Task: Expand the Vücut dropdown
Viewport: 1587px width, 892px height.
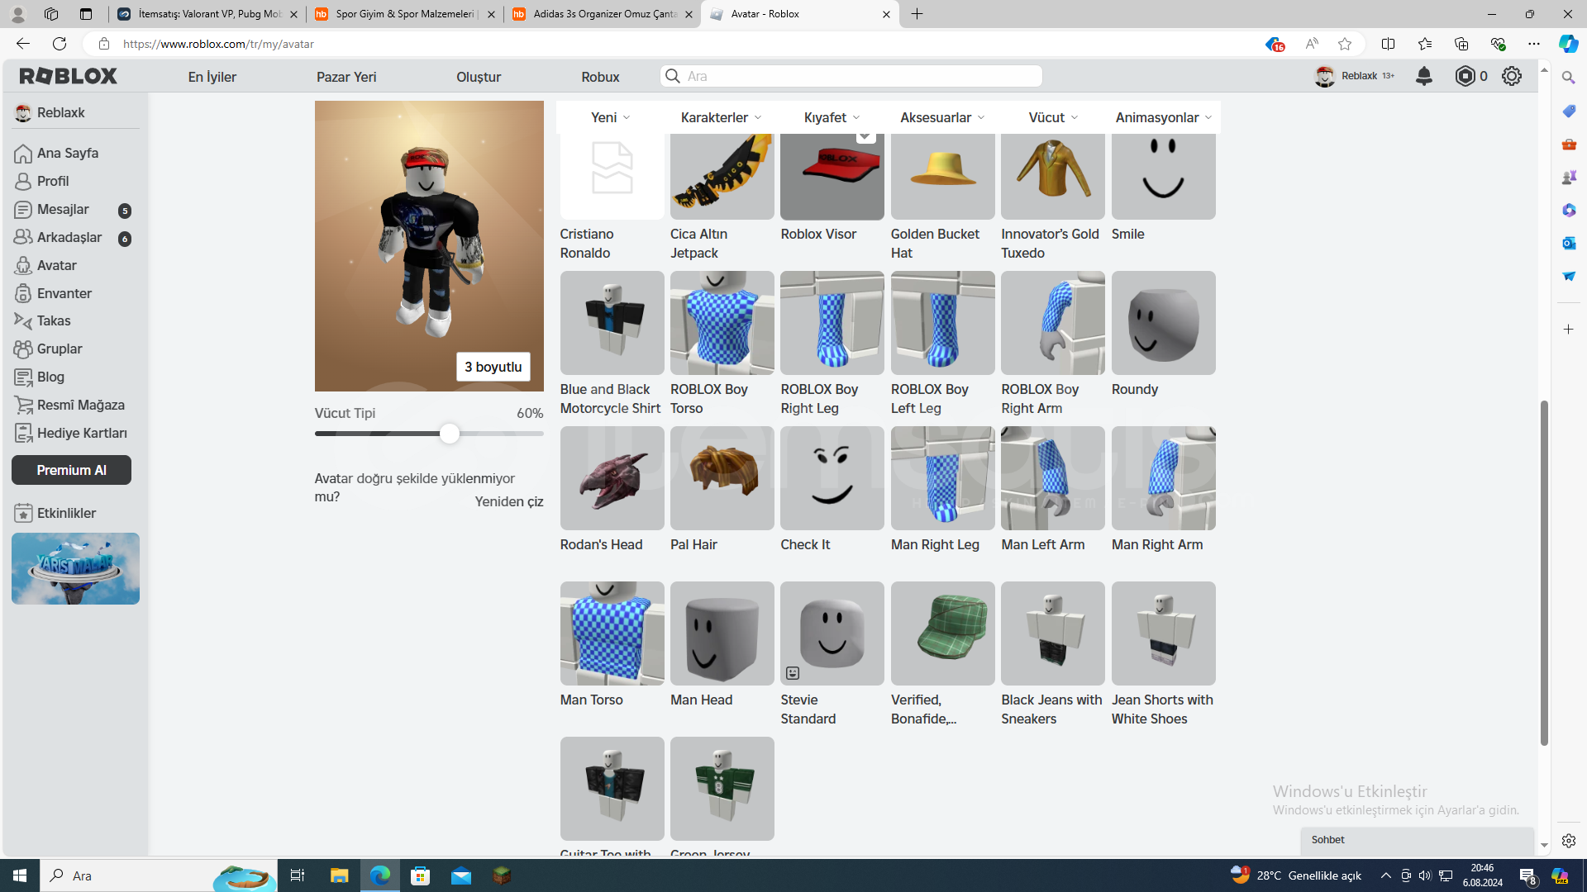Action: (x=1053, y=117)
